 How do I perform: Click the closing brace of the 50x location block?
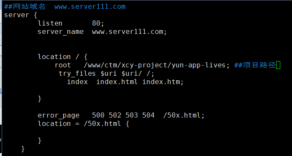coord(39,141)
